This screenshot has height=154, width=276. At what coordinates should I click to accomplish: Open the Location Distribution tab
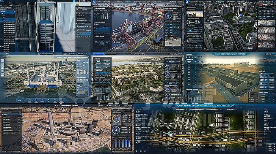tap(99, 54)
